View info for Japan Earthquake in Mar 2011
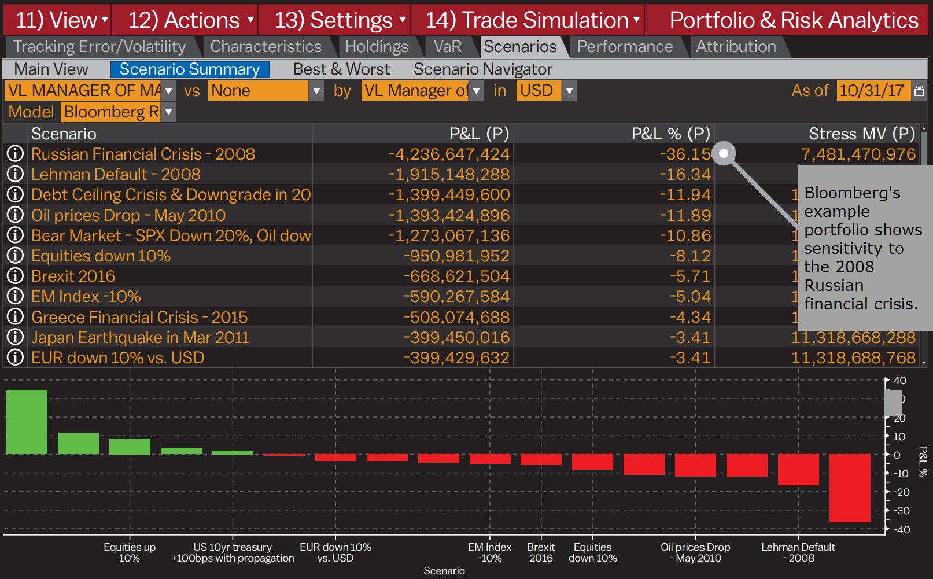The height and width of the screenshot is (579, 933). (14, 337)
